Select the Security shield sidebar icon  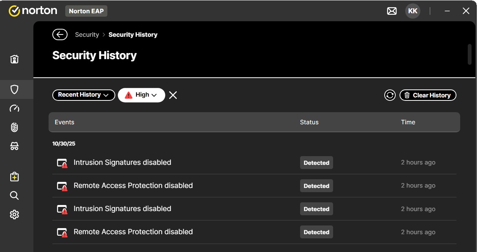[x=14, y=89]
